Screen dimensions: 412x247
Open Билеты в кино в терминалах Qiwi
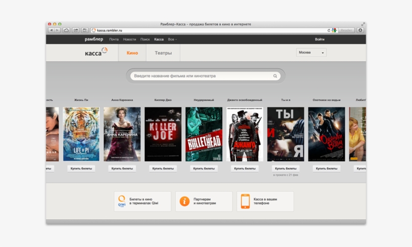[143, 201]
